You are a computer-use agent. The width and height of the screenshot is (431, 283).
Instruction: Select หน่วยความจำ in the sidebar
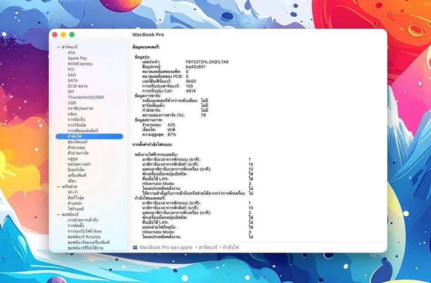point(79,164)
